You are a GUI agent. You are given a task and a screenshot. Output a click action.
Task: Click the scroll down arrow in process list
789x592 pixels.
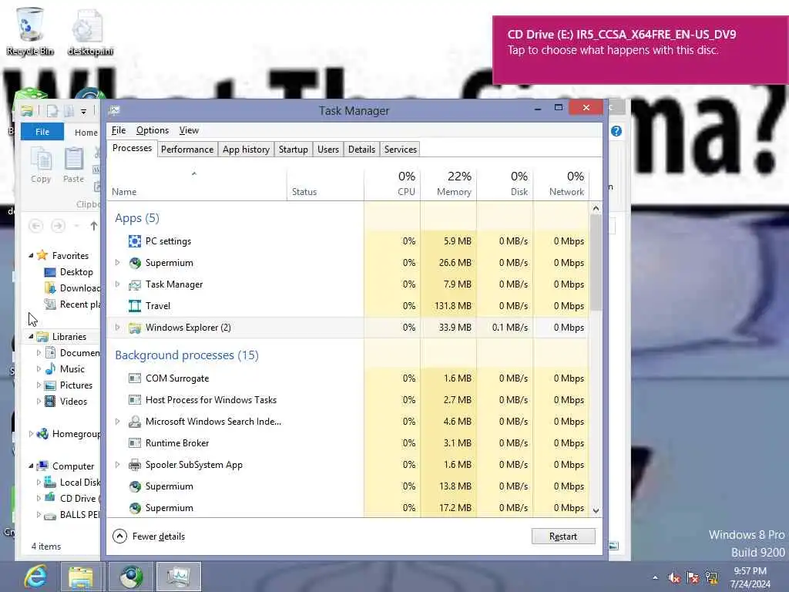pos(596,510)
